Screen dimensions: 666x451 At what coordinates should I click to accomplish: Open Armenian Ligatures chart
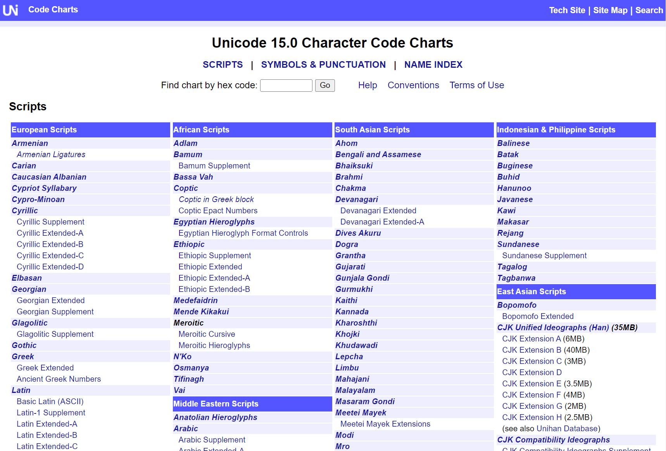[51, 154]
